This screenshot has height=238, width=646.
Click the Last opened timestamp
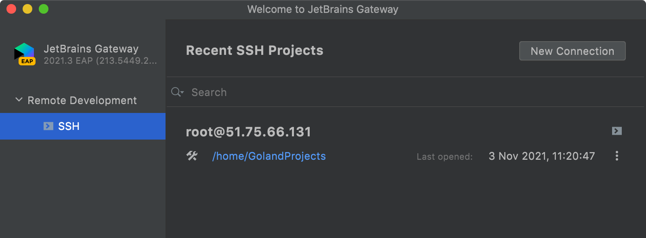[x=542, y=156]
